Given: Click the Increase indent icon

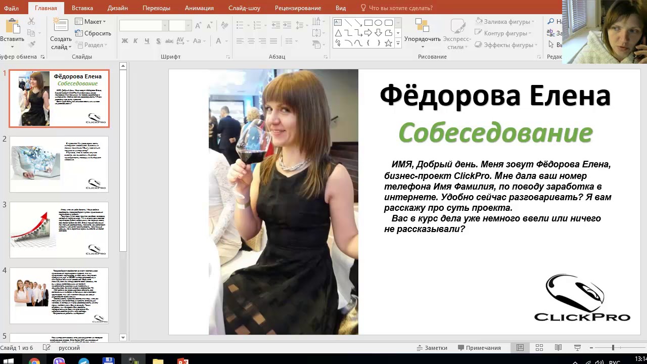Looking at the screenshot, I should click(287, 25).
